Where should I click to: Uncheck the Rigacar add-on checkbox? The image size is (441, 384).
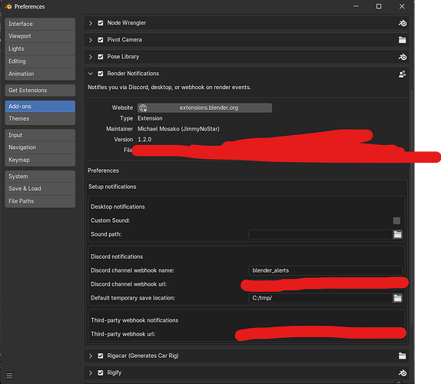coord(101,356)
